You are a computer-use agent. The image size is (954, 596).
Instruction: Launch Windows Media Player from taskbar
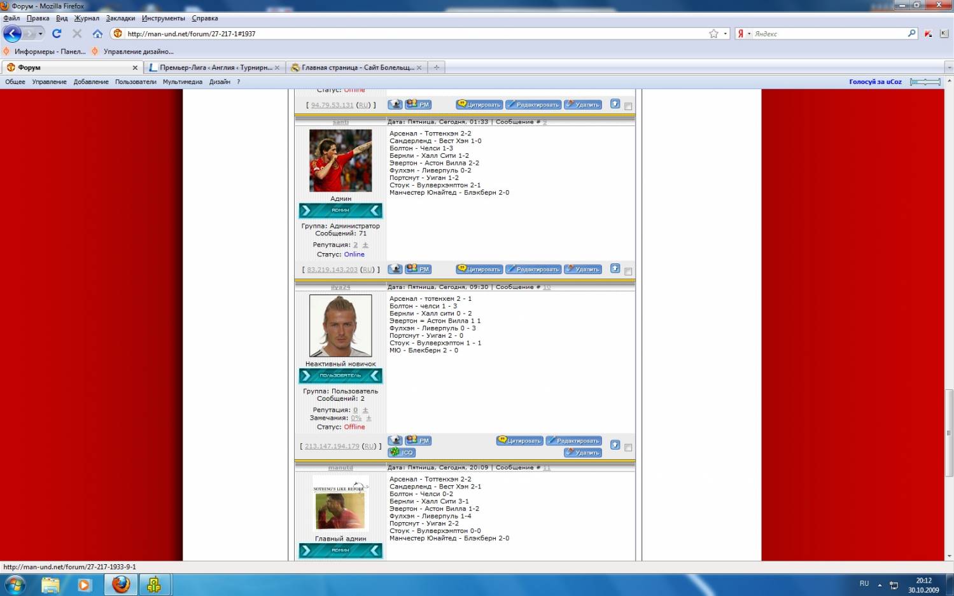(85, 585)
